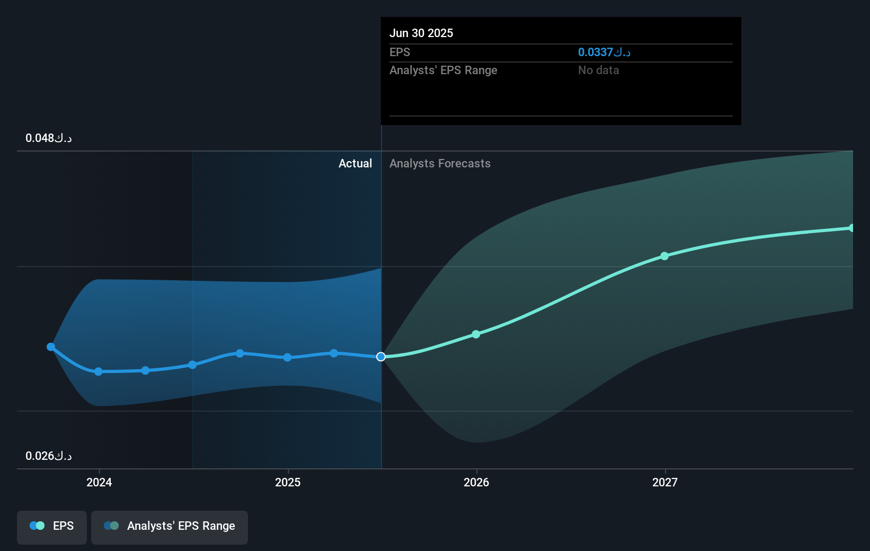Click the last forecast data point at chart edge

[x=852, y=228]
